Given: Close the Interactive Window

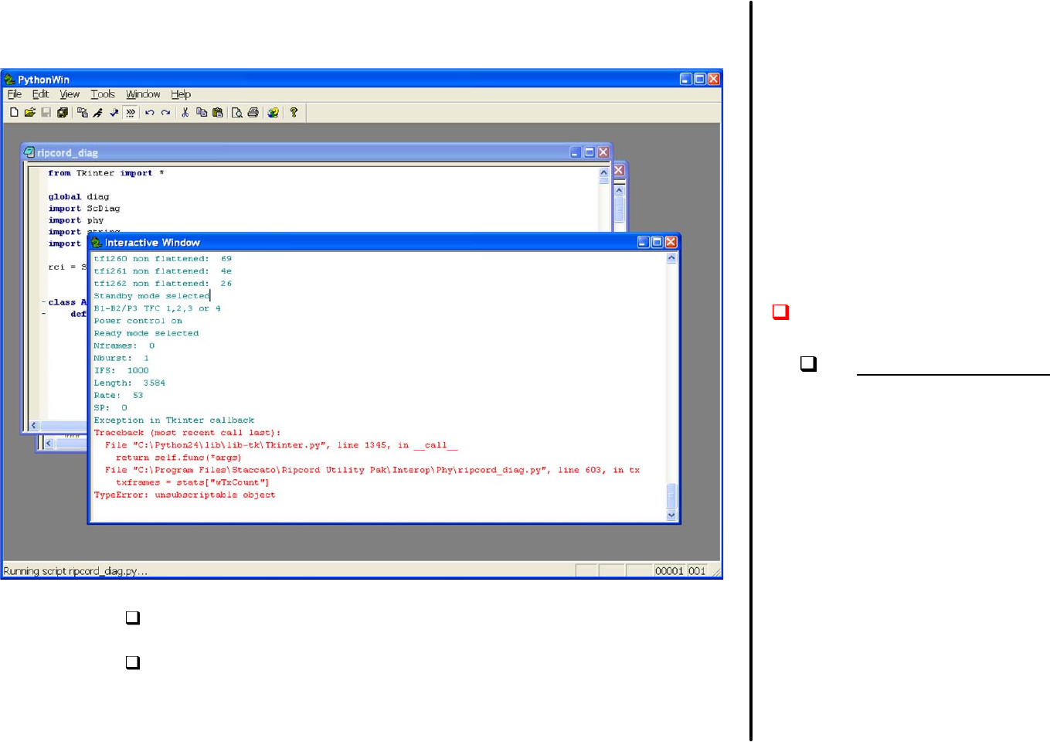Looking at the screenshot, I should click(671, 242).
